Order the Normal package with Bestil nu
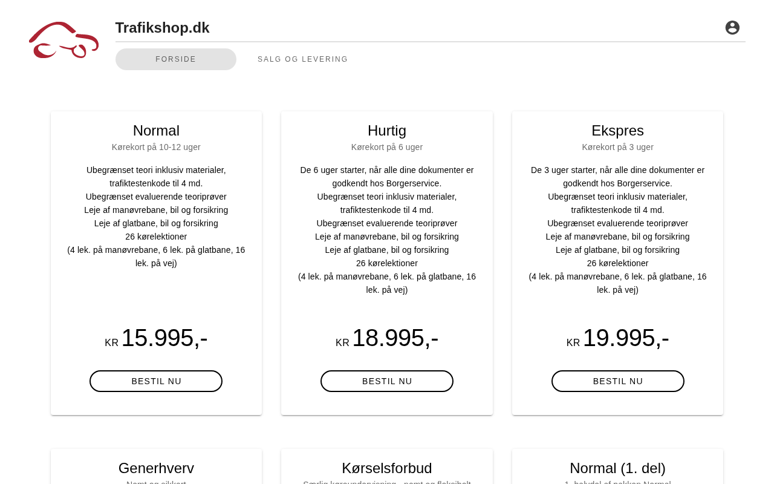This screenshot has height=484, width=774. 156,381
